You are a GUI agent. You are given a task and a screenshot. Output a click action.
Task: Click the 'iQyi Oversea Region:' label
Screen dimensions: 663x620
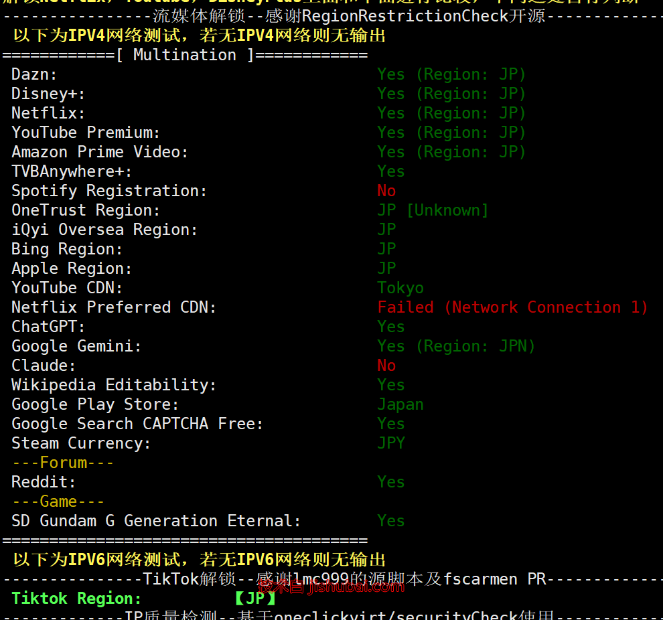(x=104, y=230)
